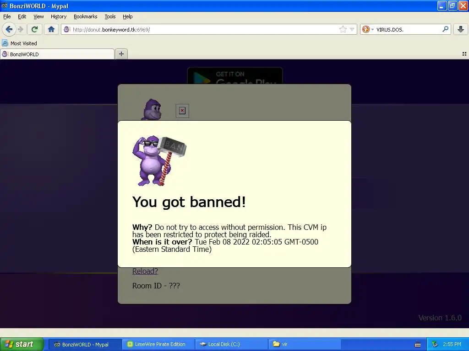Viewport: 469px width, 351px height.
Task: Expand the address bar history dropdown
Action: [x=352, y=29]
